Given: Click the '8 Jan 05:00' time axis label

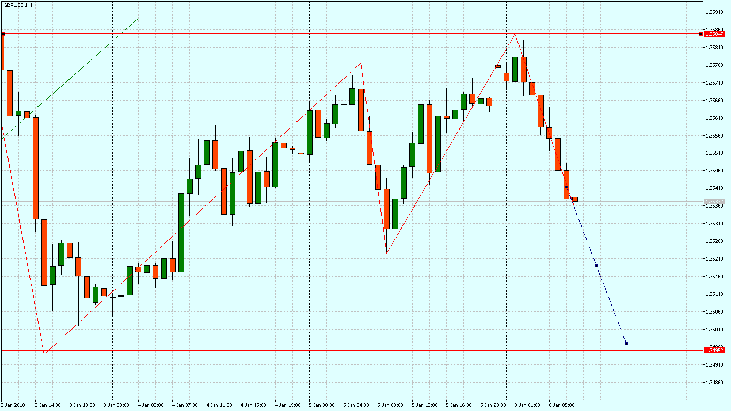Looking at the screenshot, I should coord(561,405).
